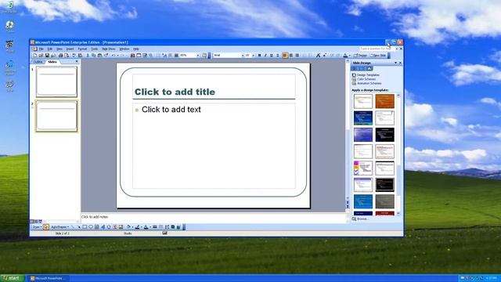Image resolution: width=501 pixels, height=282 pixels.
Task: Click the 'Click to add notes' area
Action: (214, 217)
